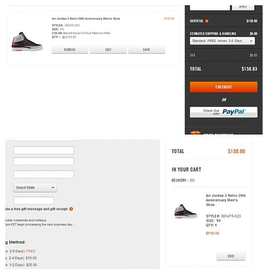The image size is (274, 274).
Task: Expand the shipping method dropdown
Action: pyautogui.click(x=222, y=41)
